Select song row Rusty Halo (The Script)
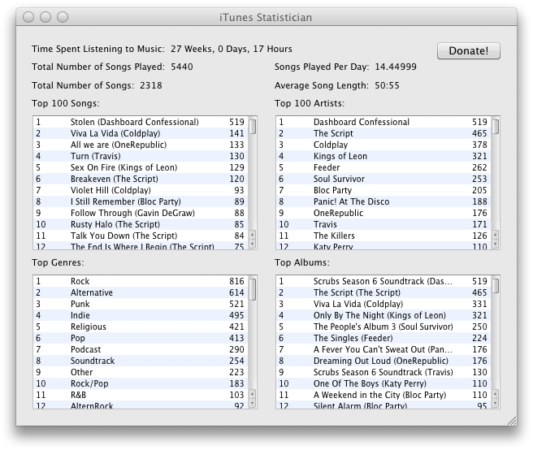Screen dimensions: 533x450 [x=141, y=224]
